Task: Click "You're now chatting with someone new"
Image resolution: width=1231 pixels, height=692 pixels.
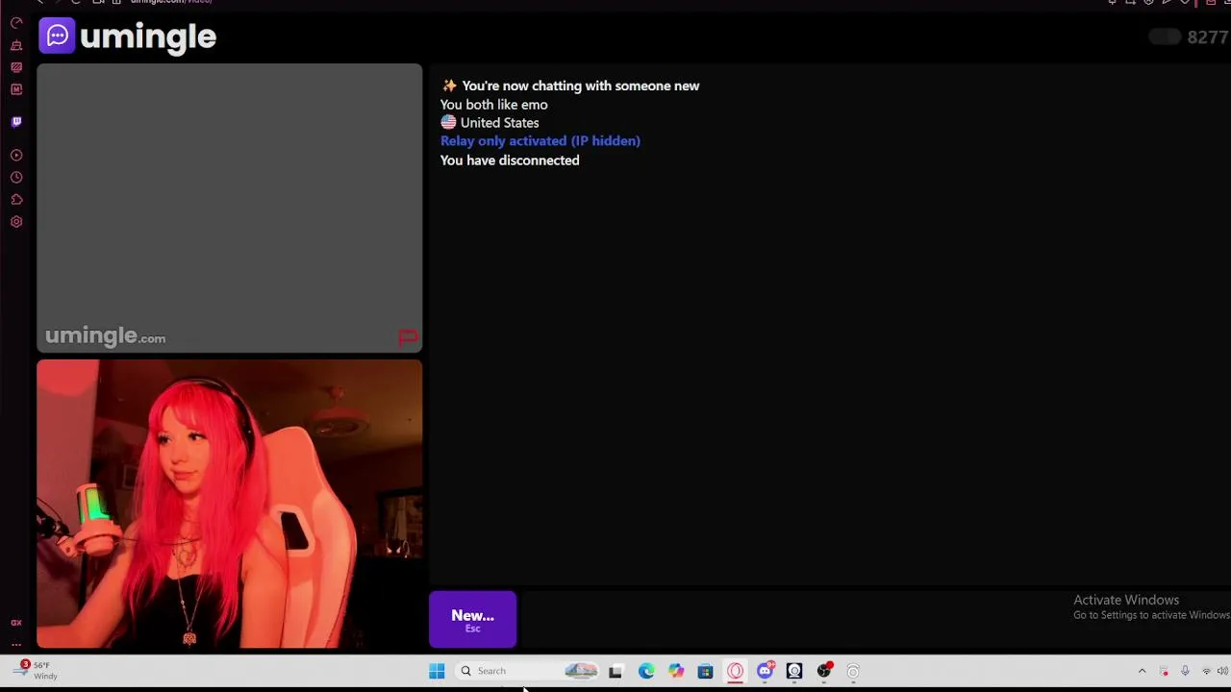Action: (x=581, y=86)
